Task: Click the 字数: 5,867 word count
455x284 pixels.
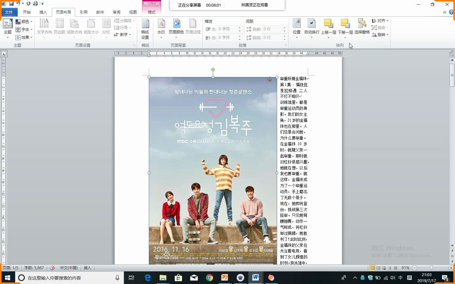Action: (x=34, y=268)
